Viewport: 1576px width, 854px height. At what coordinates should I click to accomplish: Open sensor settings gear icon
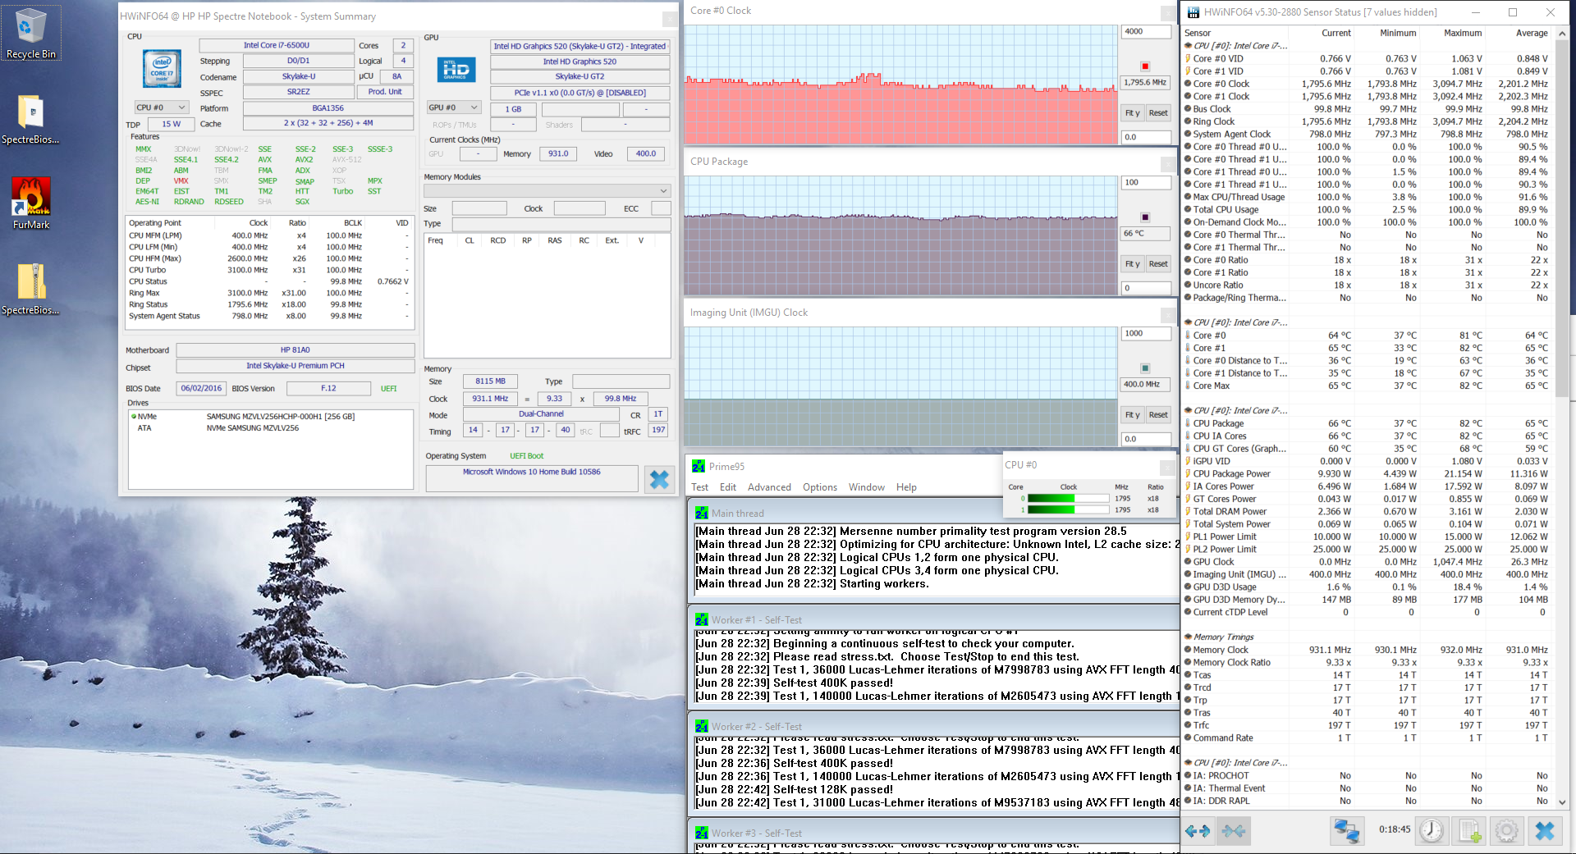[x=1506, y=831]
